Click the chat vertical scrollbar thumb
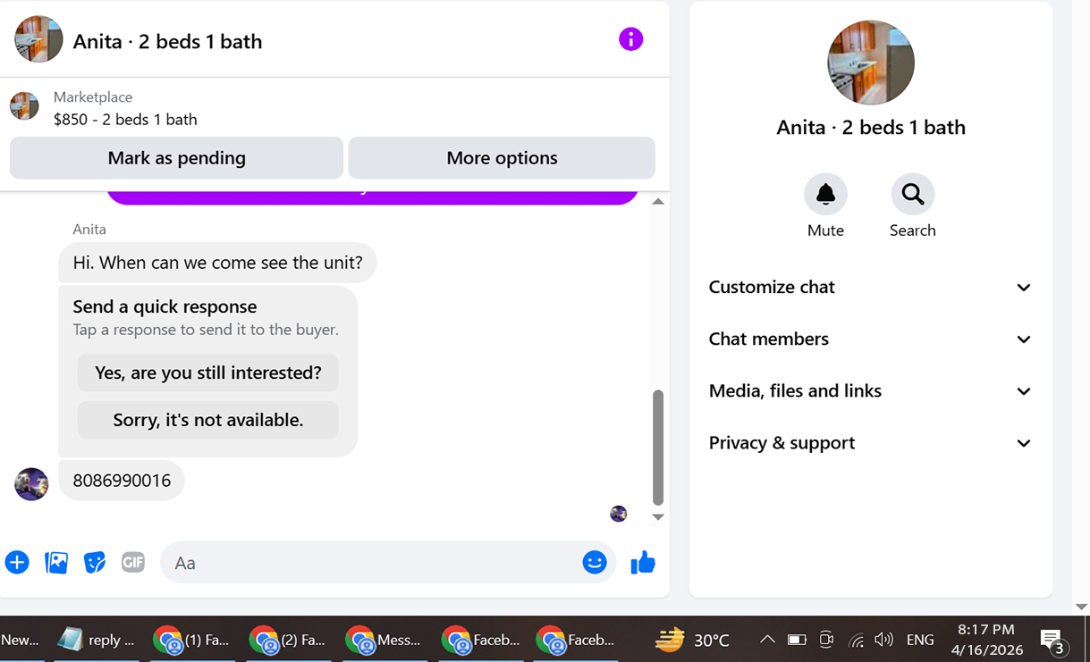Image resolution: width=1090 pixels, height=662 pixels. 658,447
